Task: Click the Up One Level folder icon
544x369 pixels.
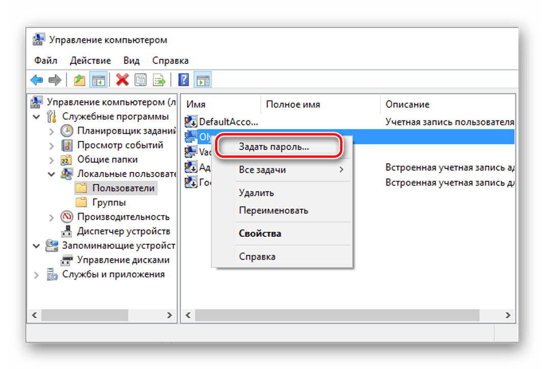Action: (x=80, y=80)
